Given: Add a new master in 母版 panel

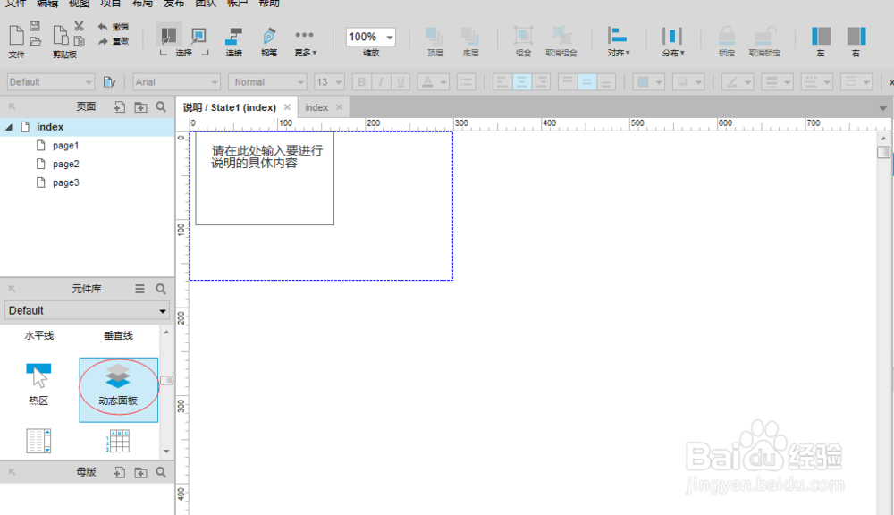Looking at the screenshot, I should (119, 472).
